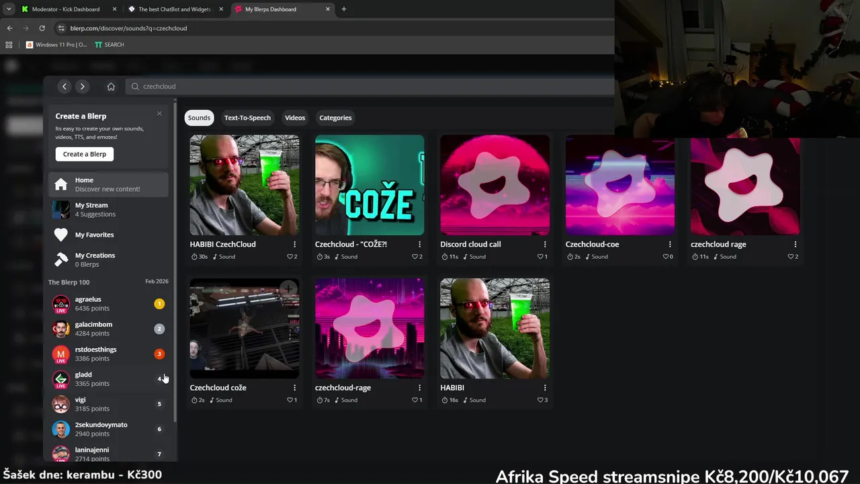Screen dimensions: 860x484
Task: Click sidebar scrollbar
Action: click(x=175, y=262)
